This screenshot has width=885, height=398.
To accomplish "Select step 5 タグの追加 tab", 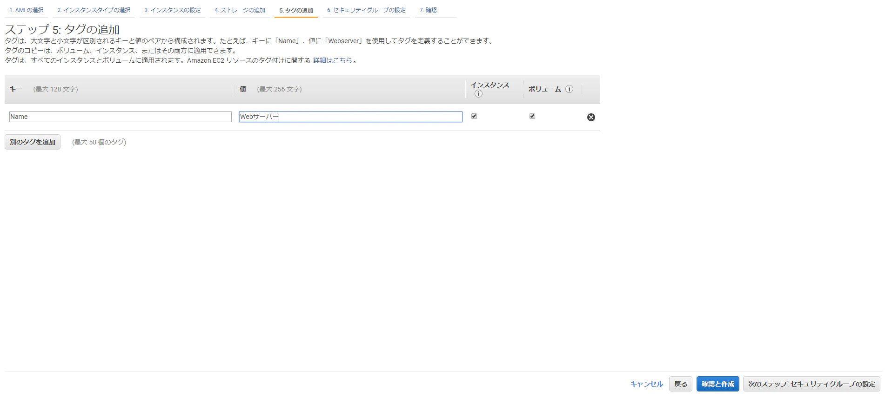I will 296,10.
